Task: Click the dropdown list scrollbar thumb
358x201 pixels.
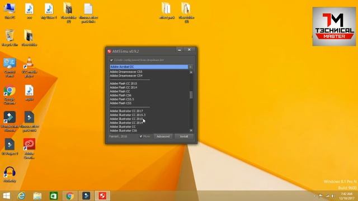Action: 191,95
